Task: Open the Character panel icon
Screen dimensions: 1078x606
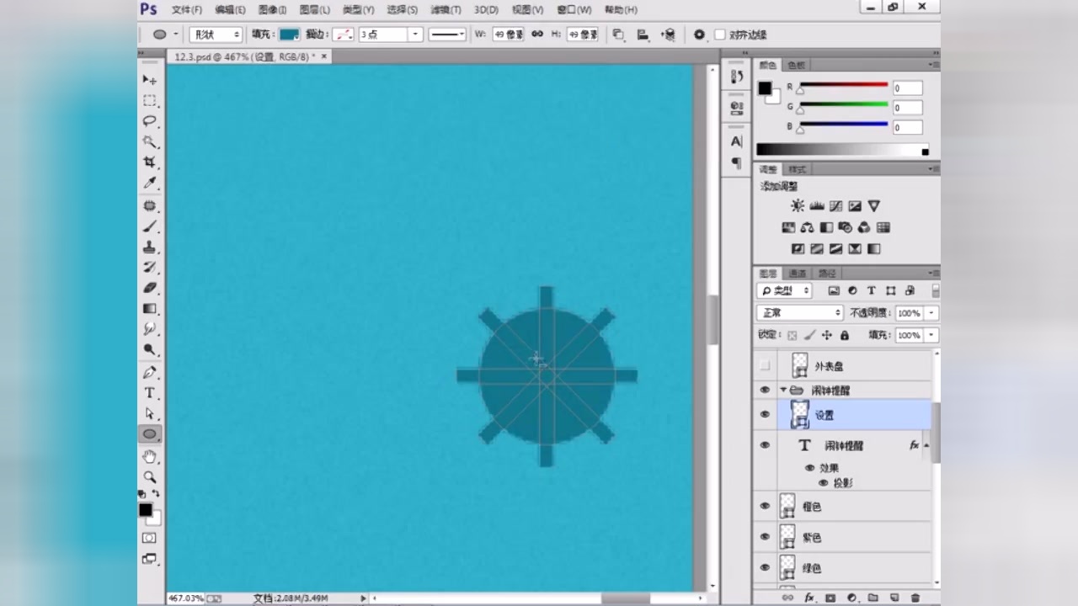Action: (x=737, y=141)
